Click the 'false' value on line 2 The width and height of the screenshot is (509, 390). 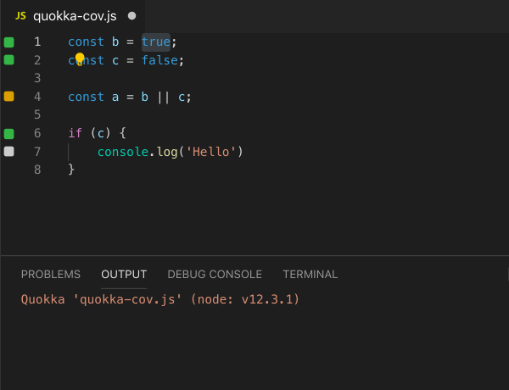[x=159, y=60]
